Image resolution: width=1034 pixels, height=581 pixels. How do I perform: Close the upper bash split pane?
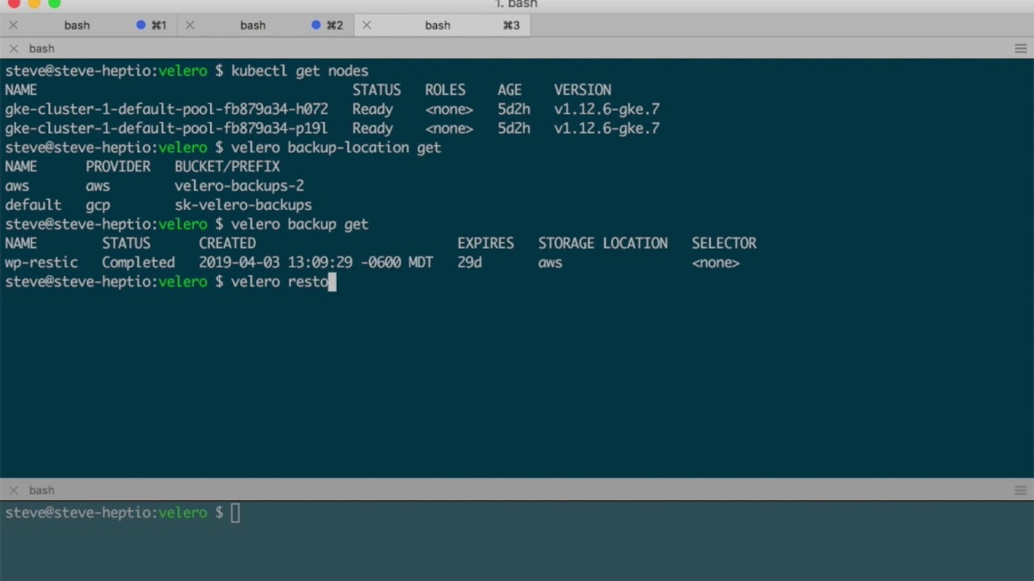(13, 48)
